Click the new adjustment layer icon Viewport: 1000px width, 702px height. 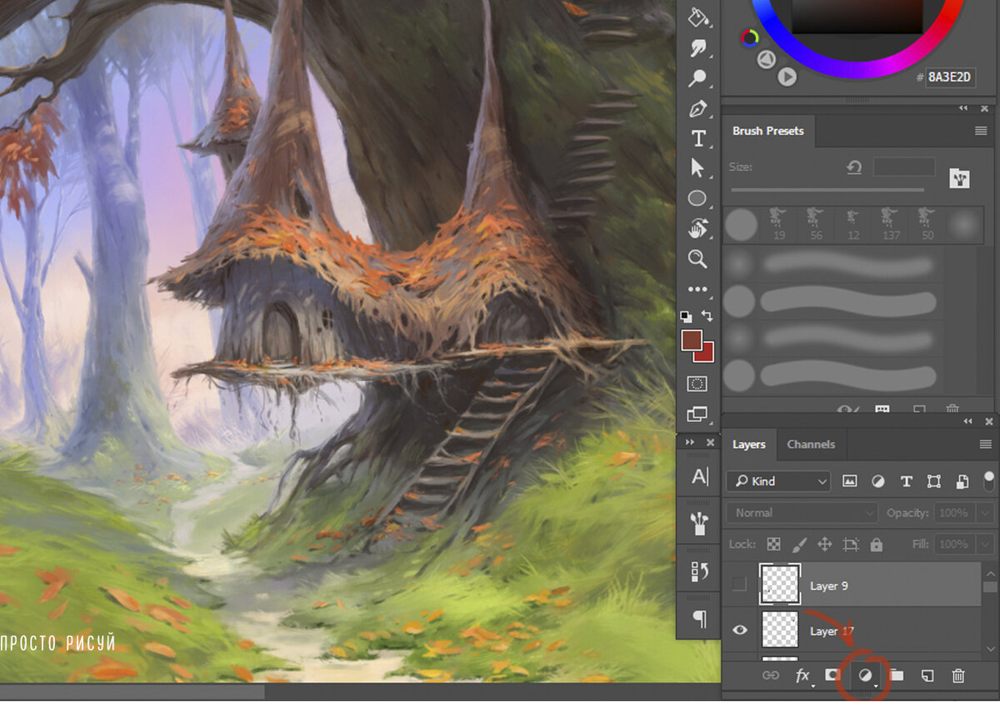pos(865,676)
